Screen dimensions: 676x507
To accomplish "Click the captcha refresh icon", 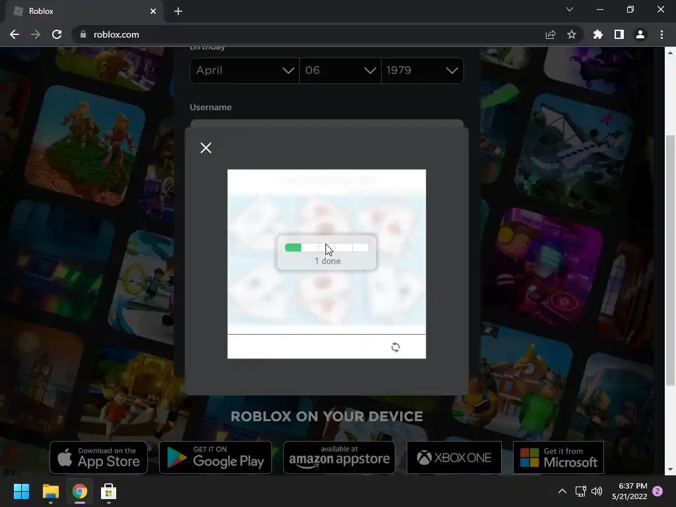I will pyautogui.click(x=395, y=347).
